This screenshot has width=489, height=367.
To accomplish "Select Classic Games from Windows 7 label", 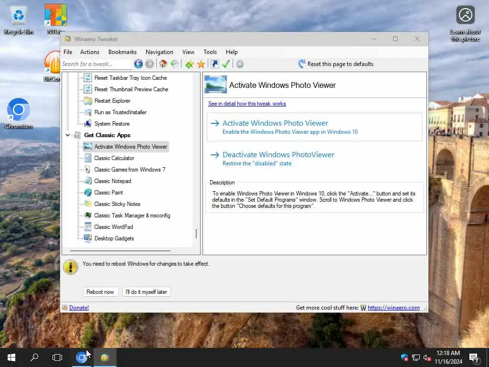I will [130, 170].
